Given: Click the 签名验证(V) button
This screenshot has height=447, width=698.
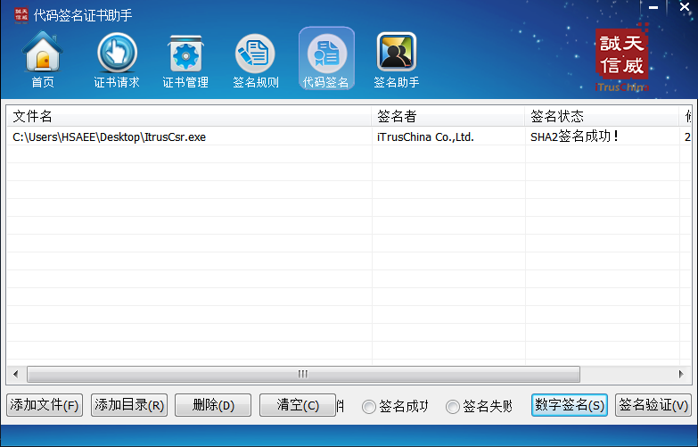Looking at the screenshot, I should pos(653,405).
